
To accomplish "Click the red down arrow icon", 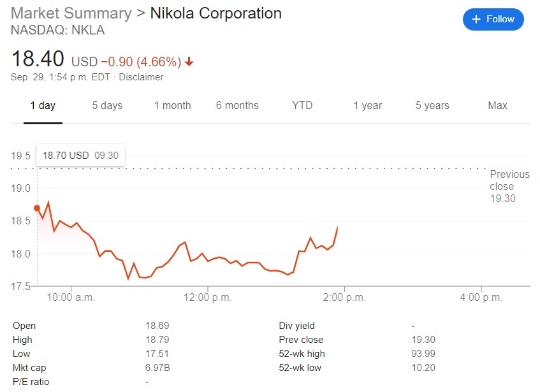I will coord(189,62).
